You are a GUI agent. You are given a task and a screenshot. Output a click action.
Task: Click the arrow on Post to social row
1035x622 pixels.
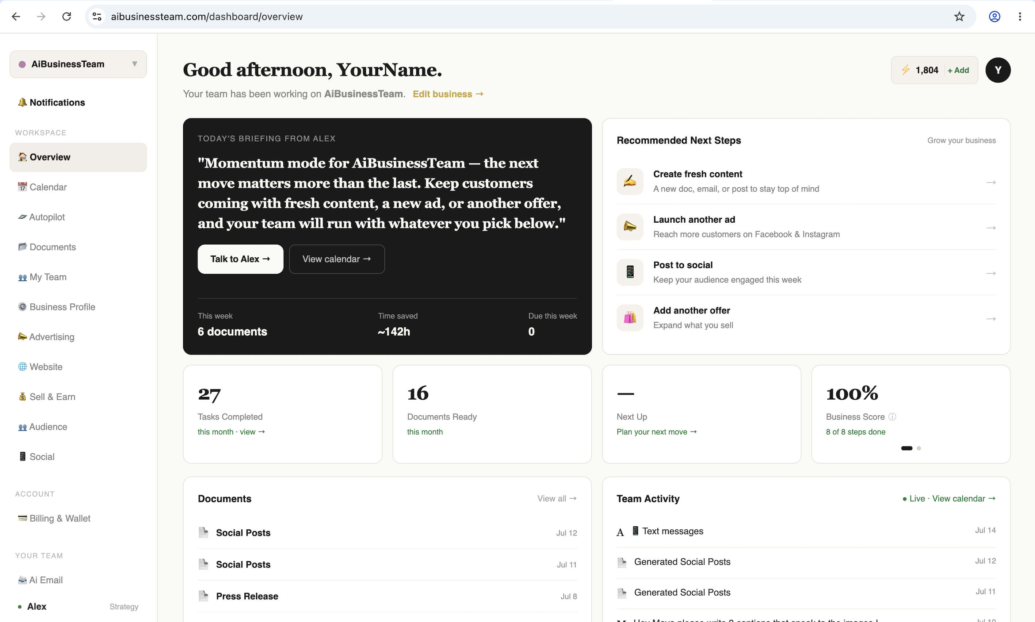(991, 273)
